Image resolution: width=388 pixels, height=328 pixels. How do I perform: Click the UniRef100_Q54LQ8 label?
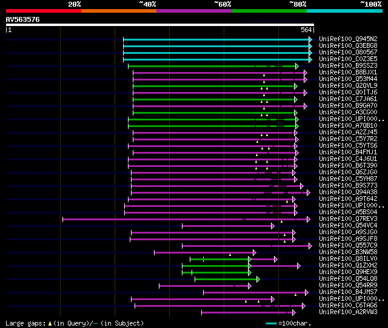[348, 279]
